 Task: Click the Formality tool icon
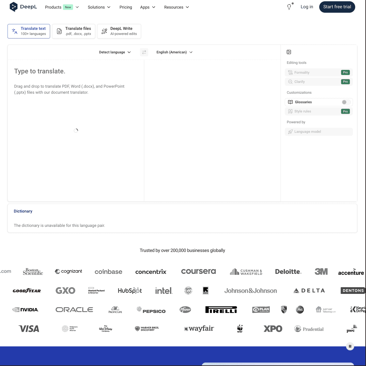(x=290, y=72)
